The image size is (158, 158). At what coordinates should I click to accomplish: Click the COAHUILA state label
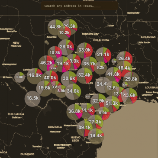coord(55,127)
